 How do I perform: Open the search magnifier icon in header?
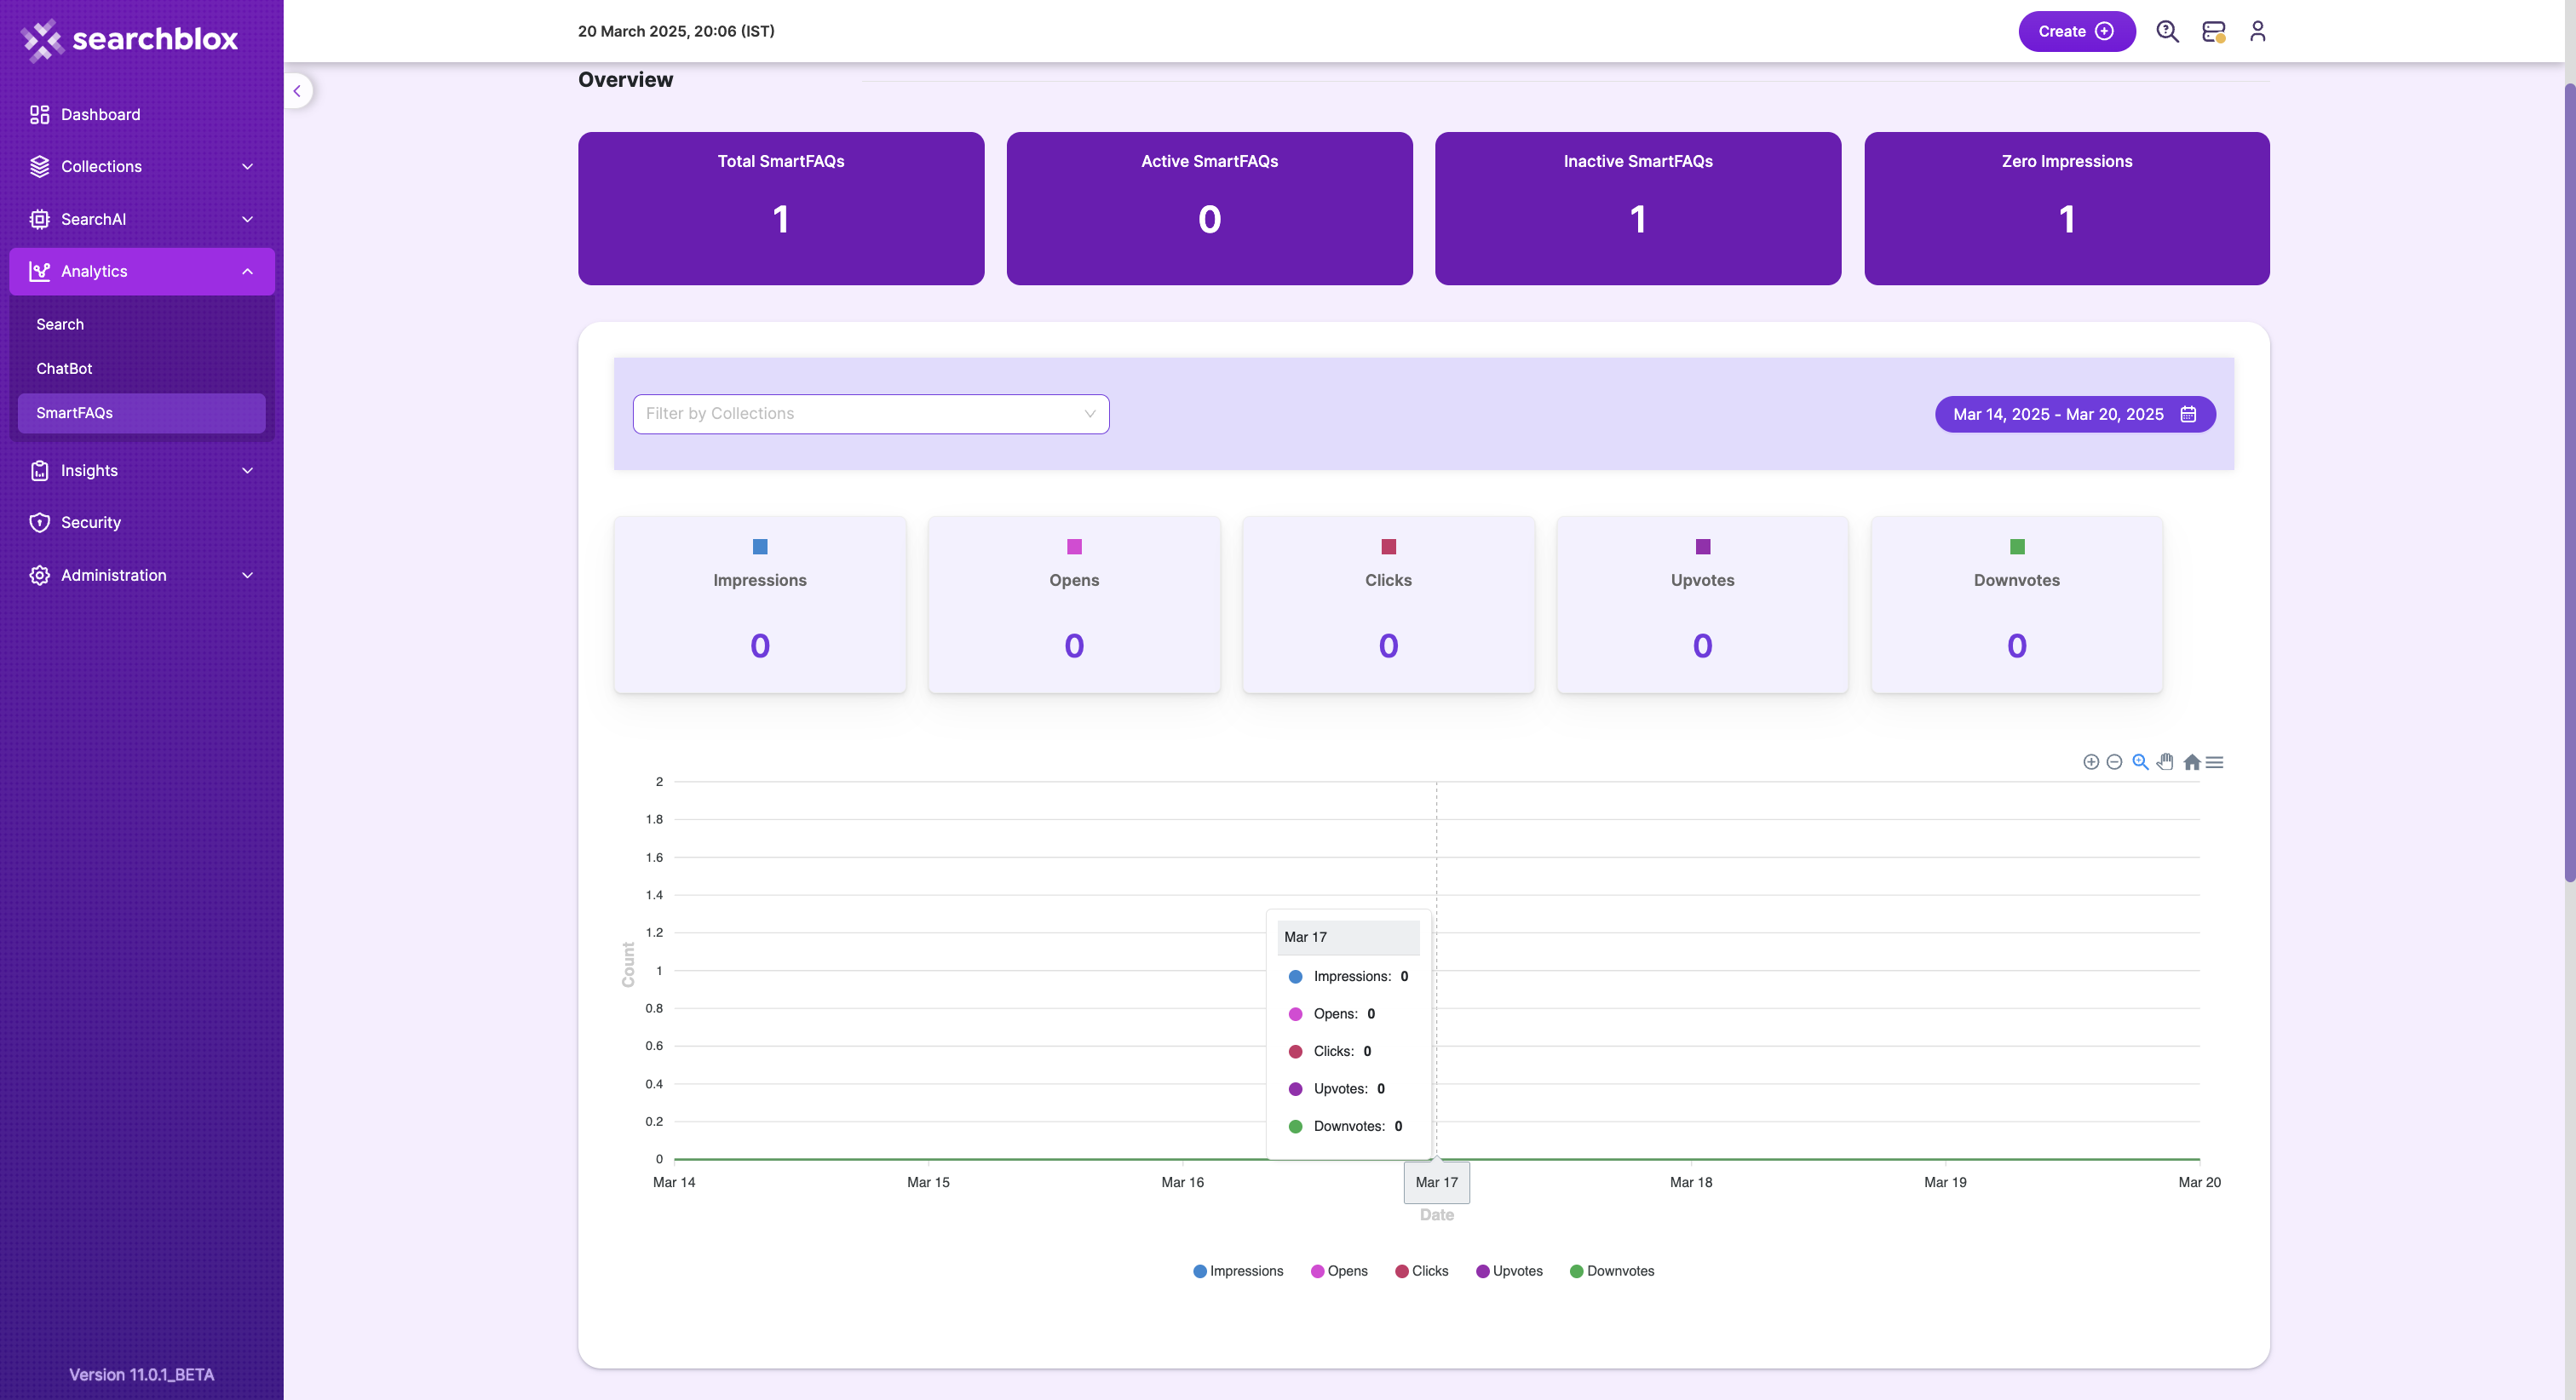[2167, 31]
